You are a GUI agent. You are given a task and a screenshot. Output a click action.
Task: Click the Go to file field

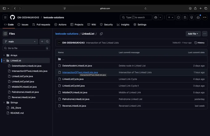pyautogui.click(x=26, y=48)
